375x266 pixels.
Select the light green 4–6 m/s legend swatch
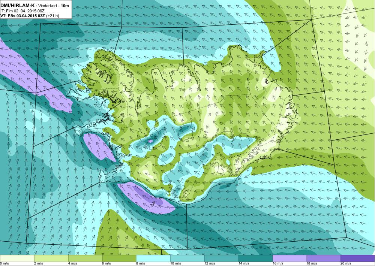point(85,259)
